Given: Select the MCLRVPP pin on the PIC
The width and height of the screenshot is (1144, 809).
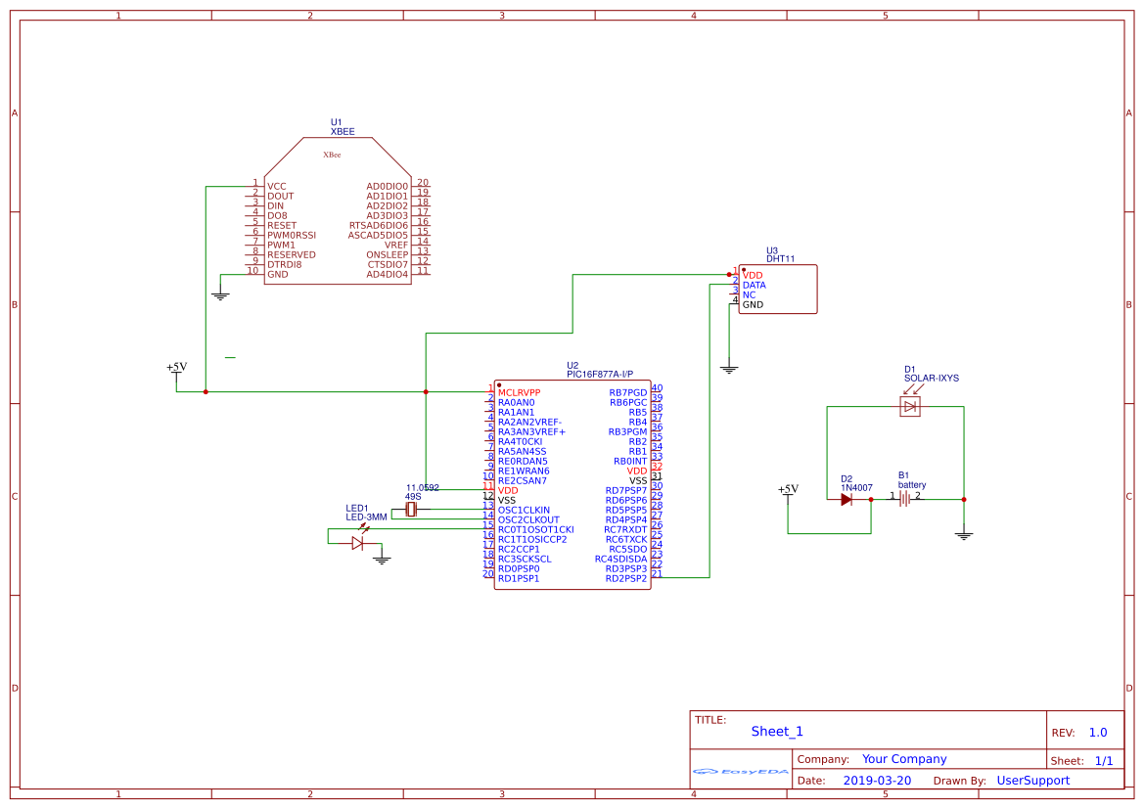Looking at the screenshot, I should 519,392.
